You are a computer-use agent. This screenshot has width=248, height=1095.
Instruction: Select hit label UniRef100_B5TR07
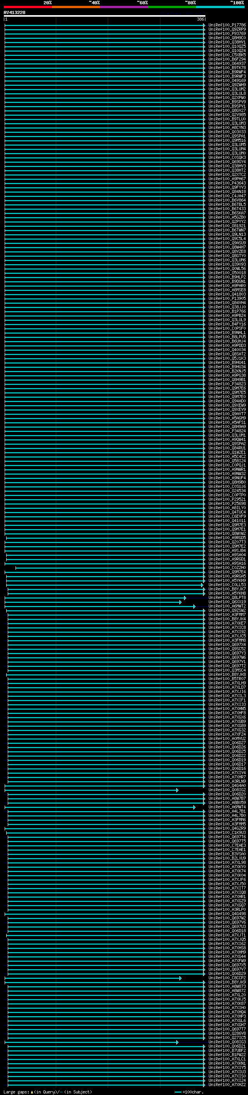227,679
